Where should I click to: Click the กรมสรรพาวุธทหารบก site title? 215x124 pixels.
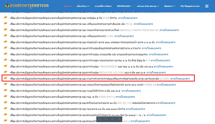point(29,6)
